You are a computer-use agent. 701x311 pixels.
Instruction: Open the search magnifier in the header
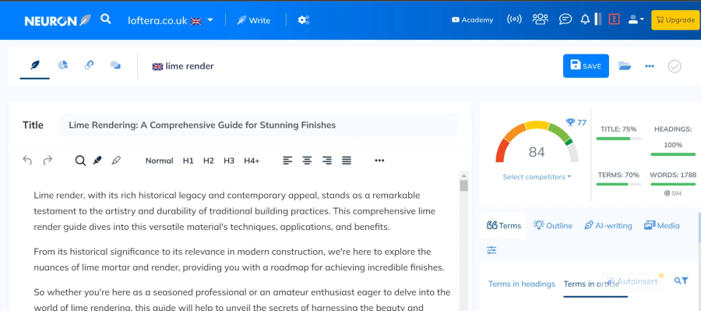click(x=105, y=19)
